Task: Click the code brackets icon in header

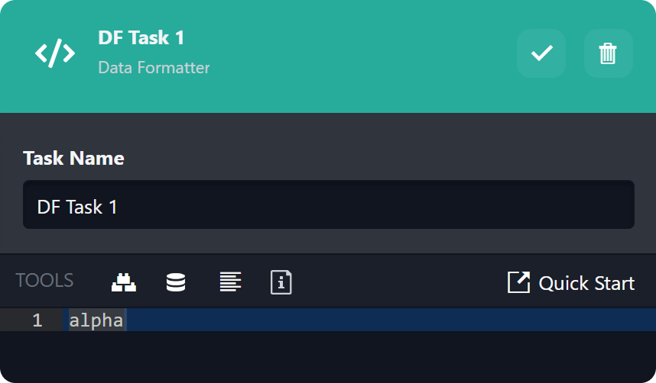Action: 55,53
